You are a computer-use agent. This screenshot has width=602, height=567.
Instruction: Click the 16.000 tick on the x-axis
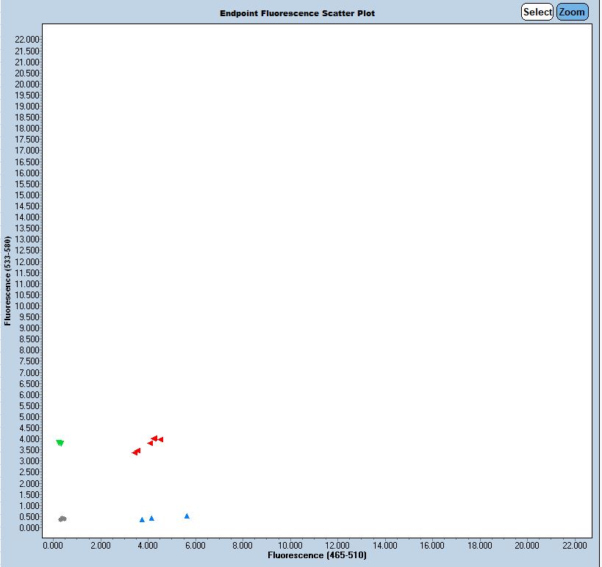pos(432,546)
